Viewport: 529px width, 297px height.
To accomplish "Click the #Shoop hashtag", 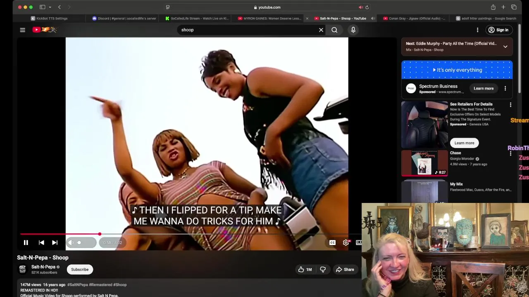I will pyautogui.click(x=120, y=285).
